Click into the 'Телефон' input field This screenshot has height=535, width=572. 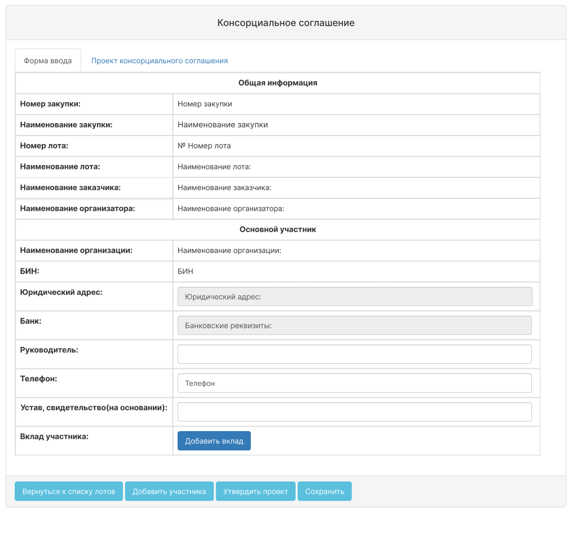point(354,383)
